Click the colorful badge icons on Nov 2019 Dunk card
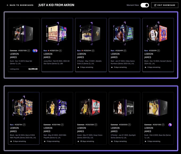Image resolution: width=181 pixels, height=154 pixels. point(35,51)
